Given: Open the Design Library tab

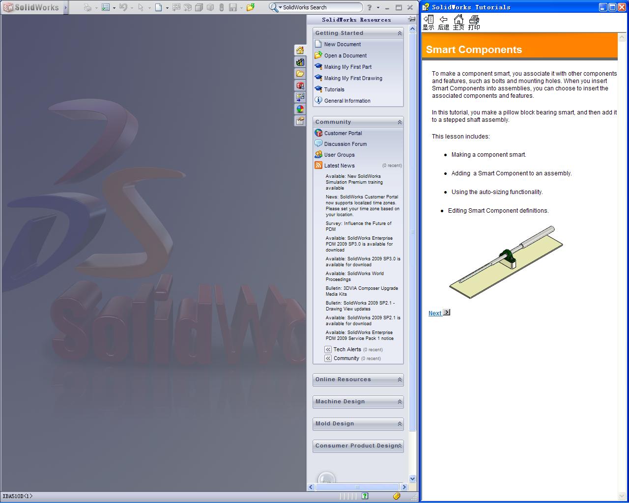Looking at the screenshot, I should click(300, 62).
